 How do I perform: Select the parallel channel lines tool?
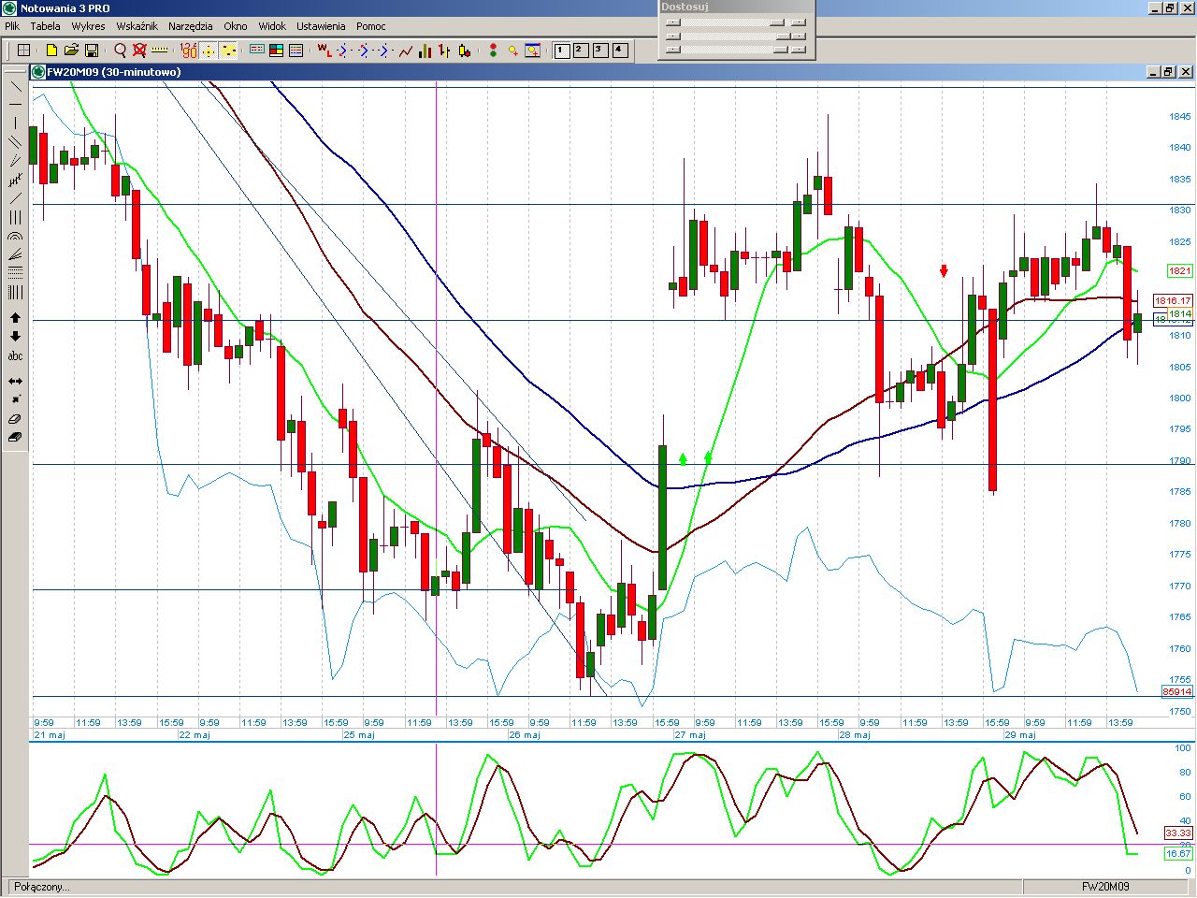point(15,141)
